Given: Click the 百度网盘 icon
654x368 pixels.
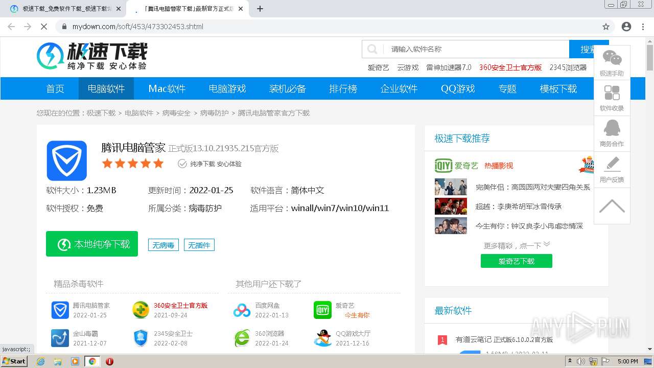Looking at the screenshot, I should [x=242, y=310].
